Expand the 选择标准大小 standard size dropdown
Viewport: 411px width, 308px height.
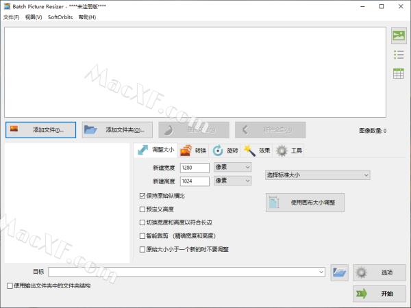318,175
